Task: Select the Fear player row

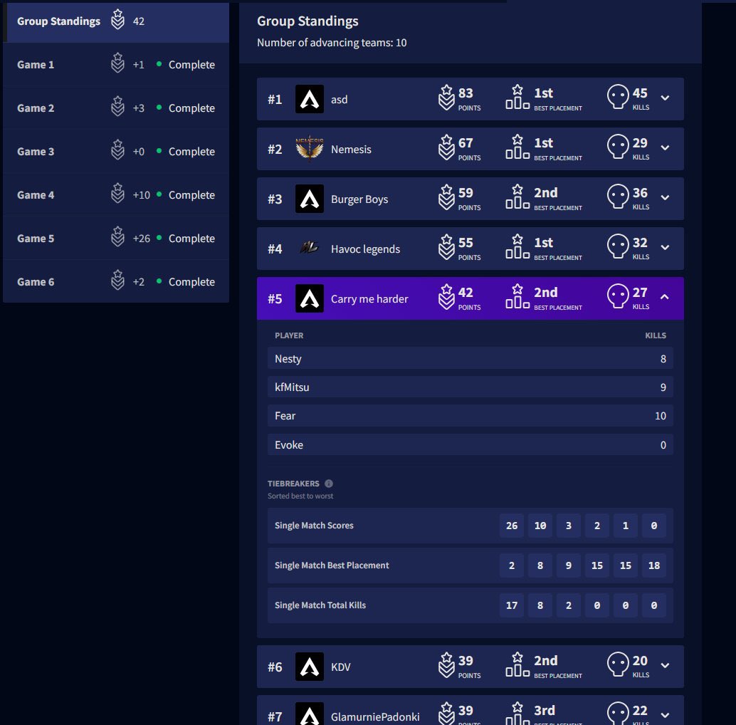Action: click(x=470, y=416)
